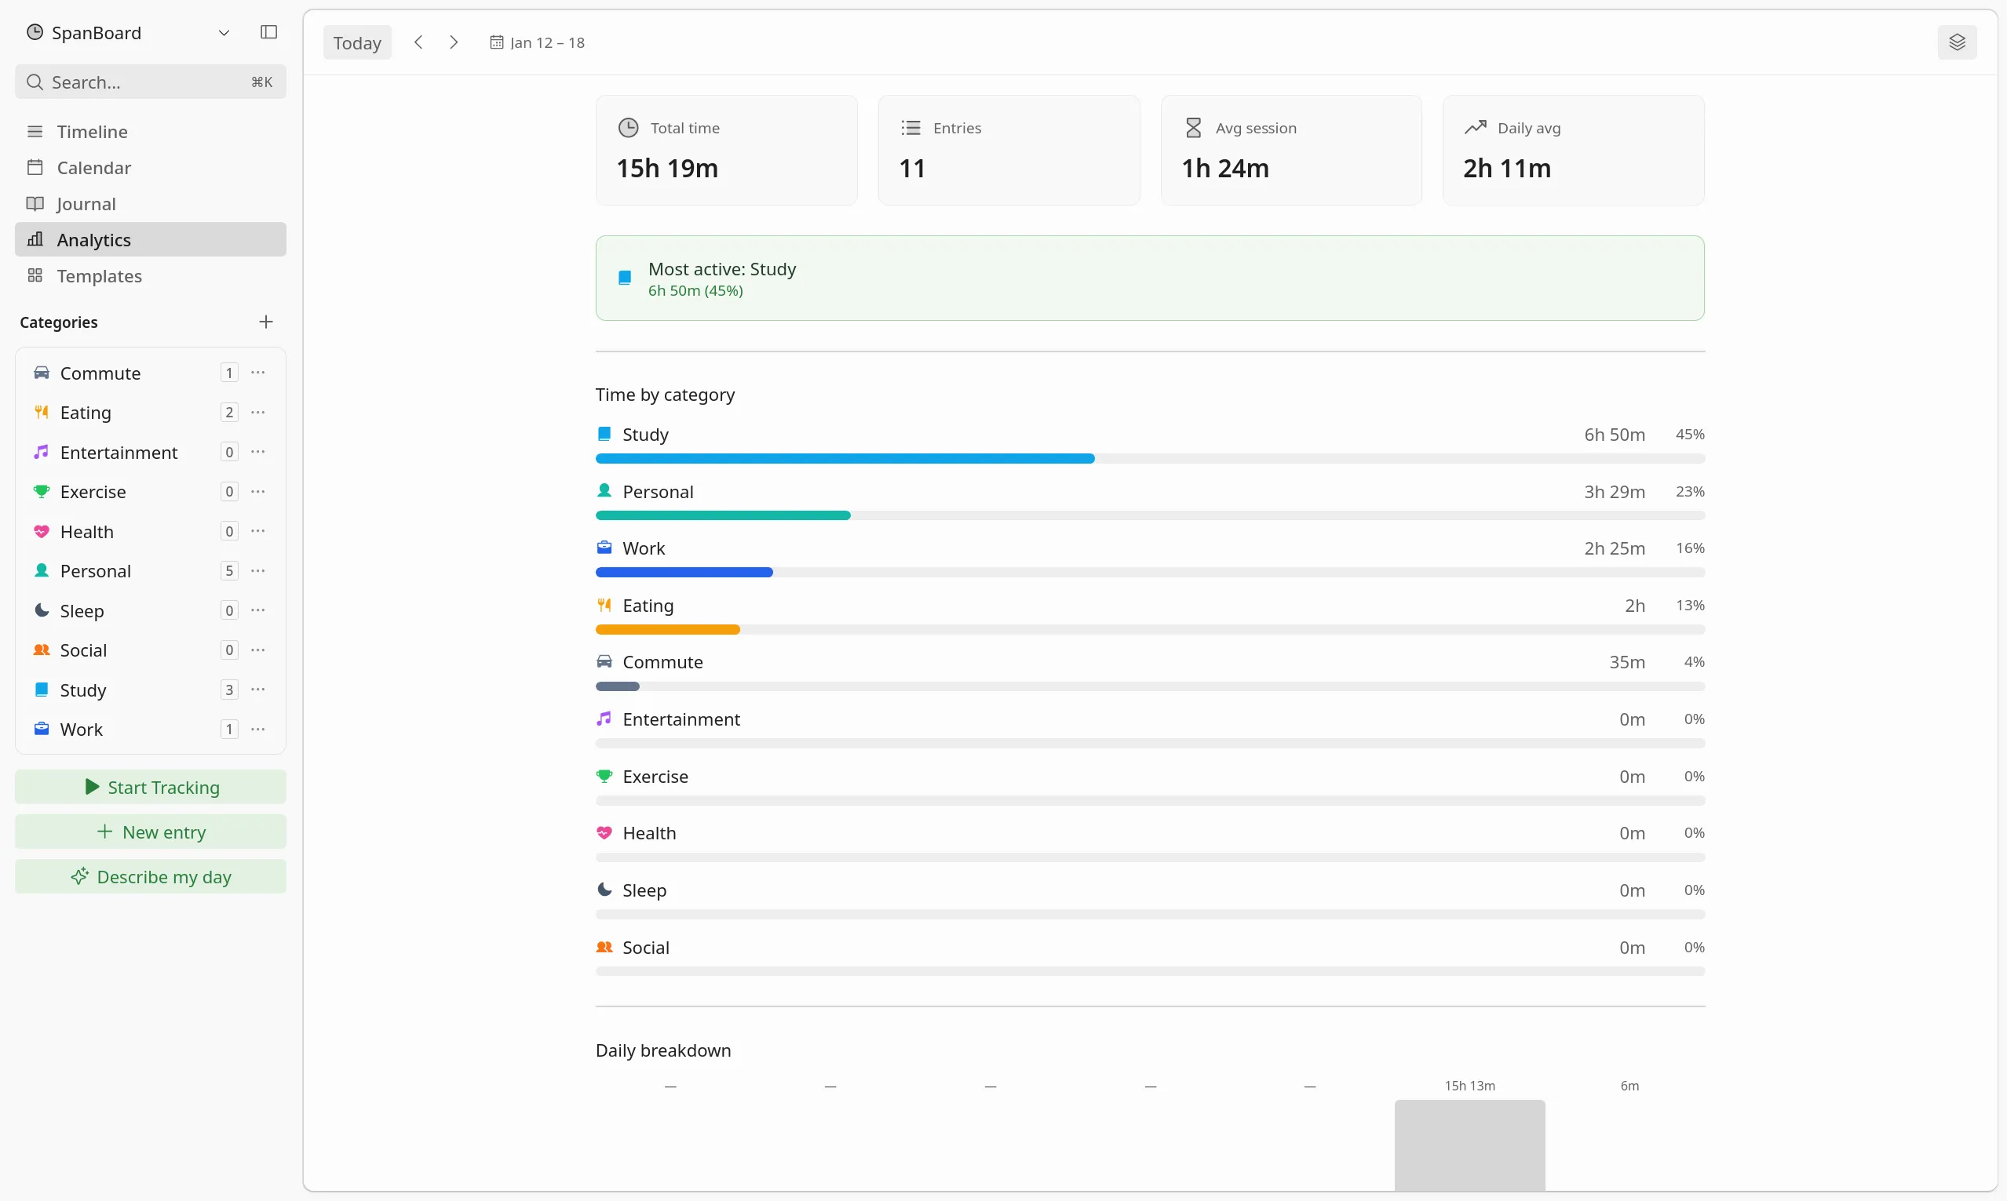Viewport: 2007px width, 1201px height.
Task: Click the SpanBoard clock logo
Action: 35,32
